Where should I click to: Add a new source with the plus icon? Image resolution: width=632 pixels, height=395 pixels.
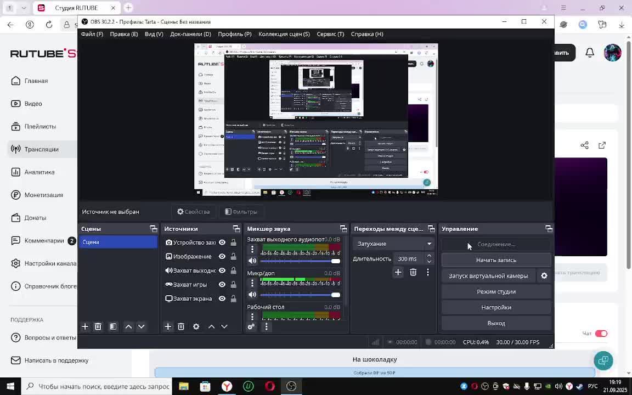[168, 326]
